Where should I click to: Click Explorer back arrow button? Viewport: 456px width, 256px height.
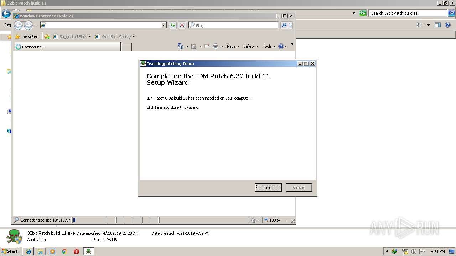(6, 14)
